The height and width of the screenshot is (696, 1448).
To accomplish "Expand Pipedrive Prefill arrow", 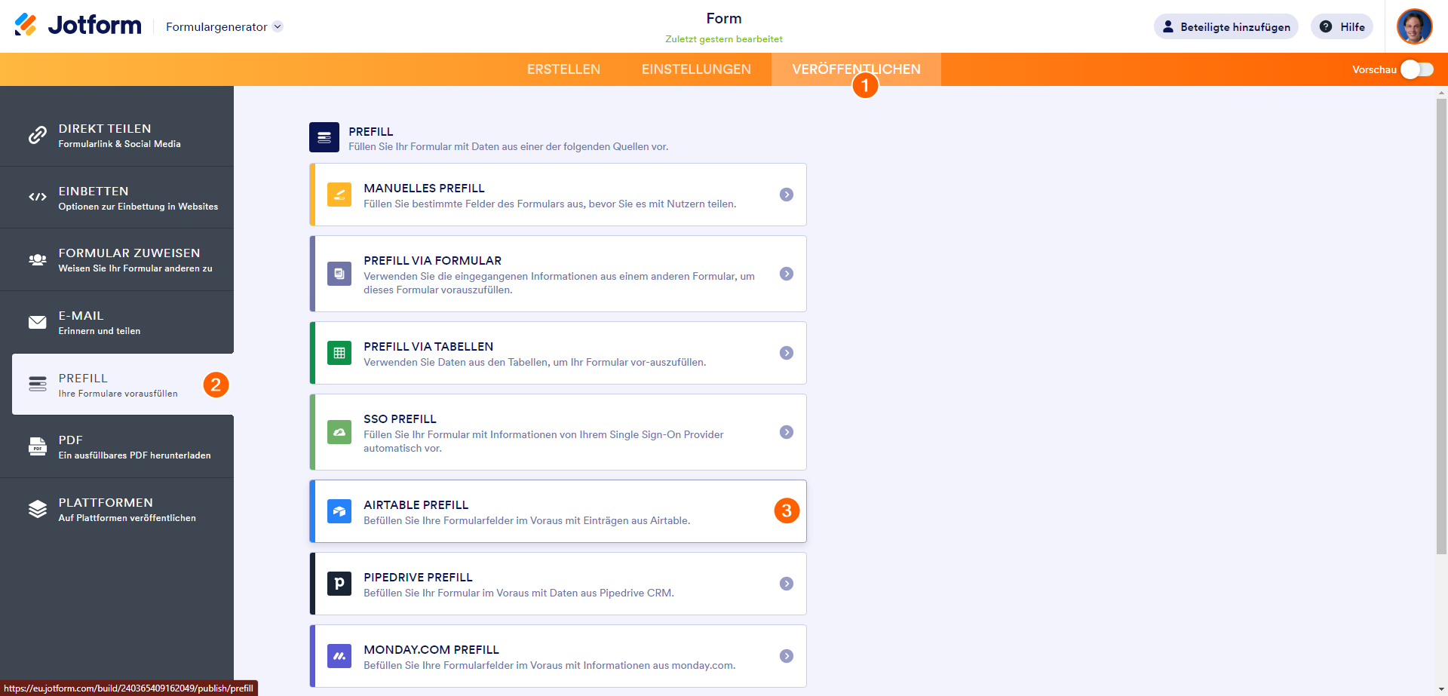I will point(787,584).
